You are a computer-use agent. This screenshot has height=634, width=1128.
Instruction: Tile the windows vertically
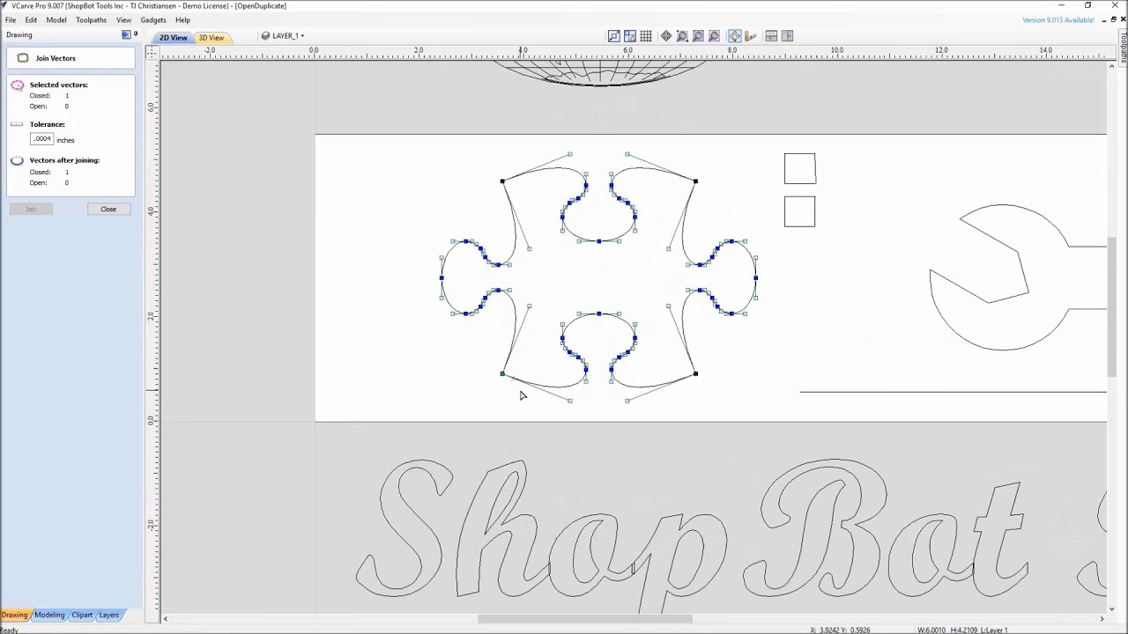click(787, 36)
